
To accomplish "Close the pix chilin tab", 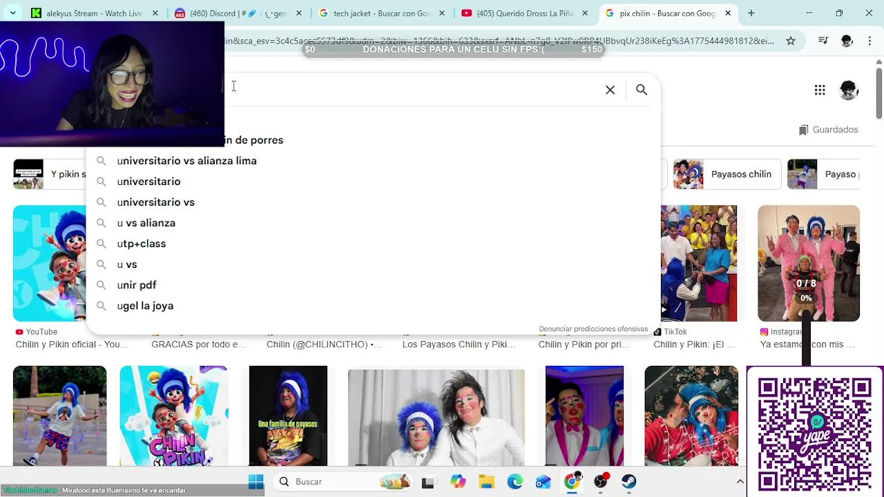I will point(728,13).
